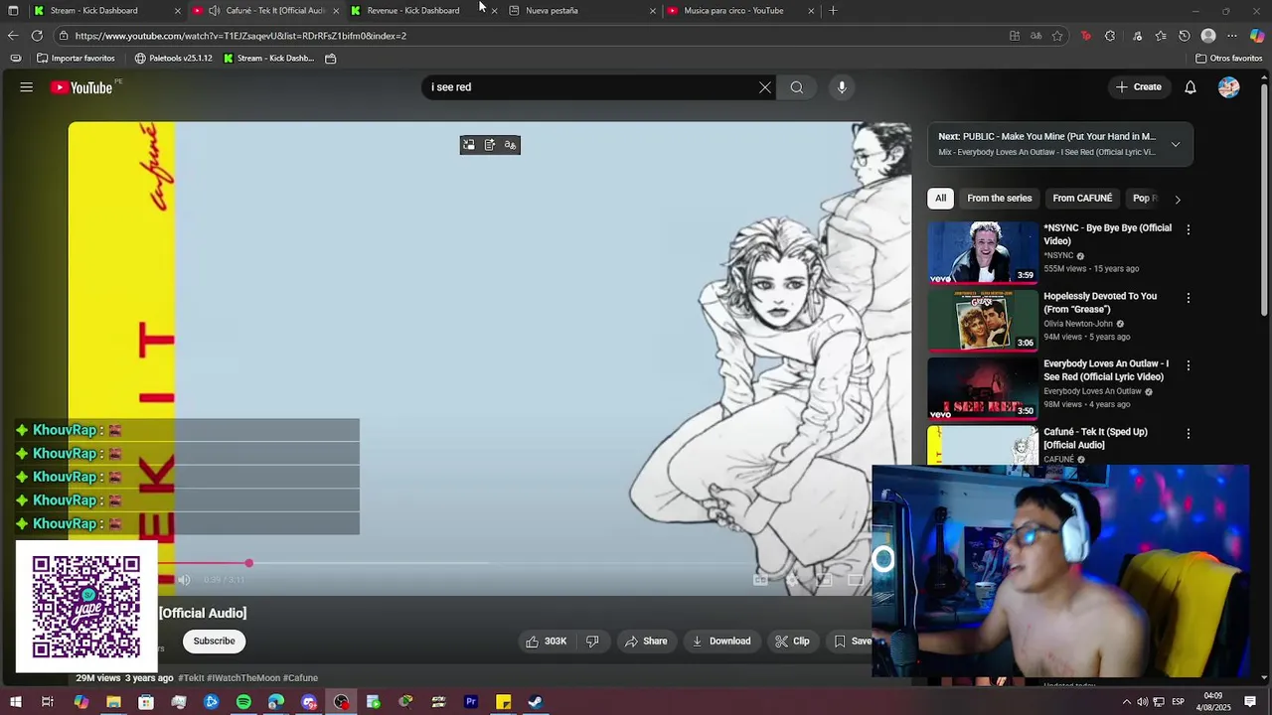Open YouTube notifications bell

pos(1191,87)
